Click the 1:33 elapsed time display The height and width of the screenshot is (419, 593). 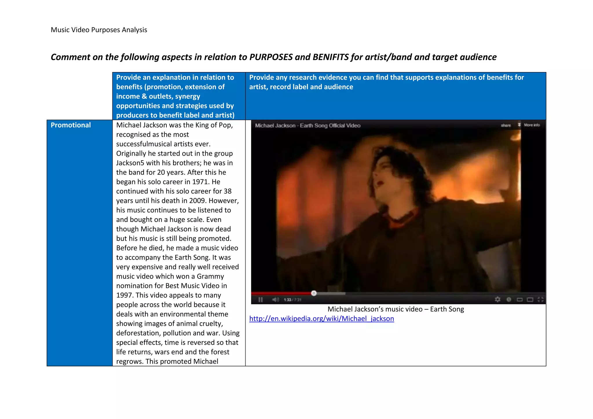(287, 300)
